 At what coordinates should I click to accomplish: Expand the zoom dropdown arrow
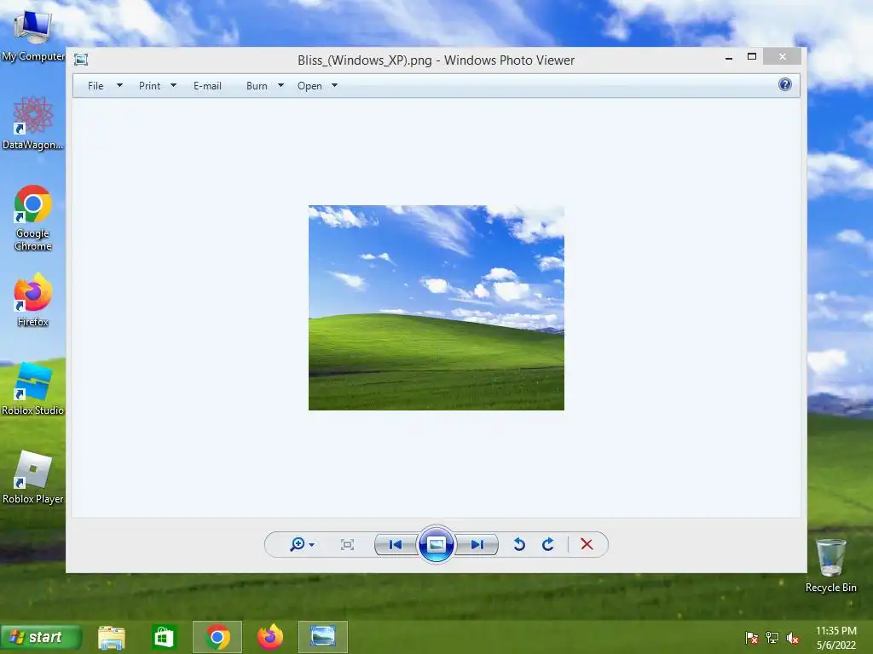pos(312,545)
